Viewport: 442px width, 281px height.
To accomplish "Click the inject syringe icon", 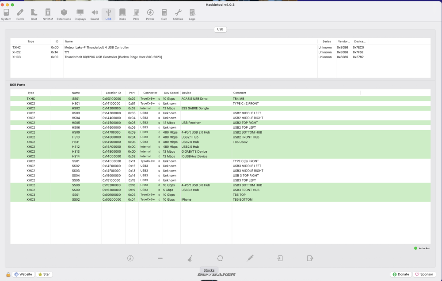I will click(x=250, y=258).
